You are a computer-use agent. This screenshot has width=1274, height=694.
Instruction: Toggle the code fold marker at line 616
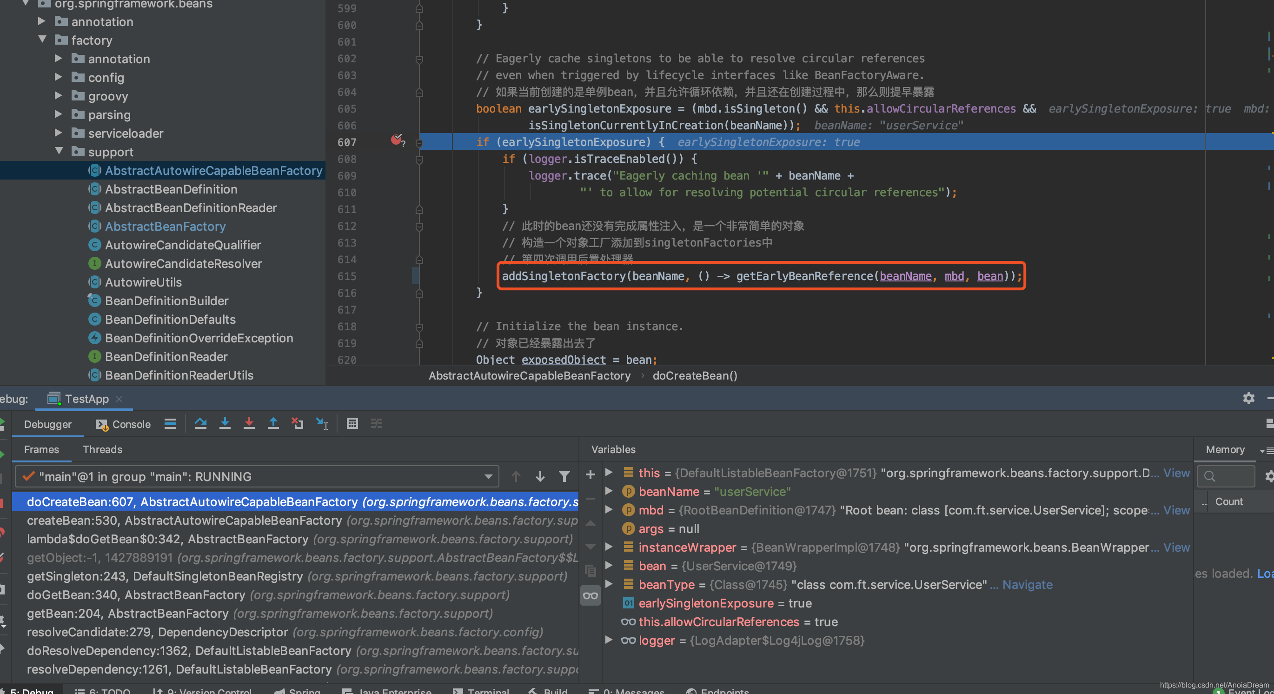tap(419, 294)
